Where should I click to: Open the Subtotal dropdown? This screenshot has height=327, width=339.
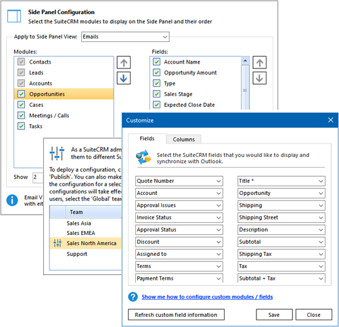point(281,242)
